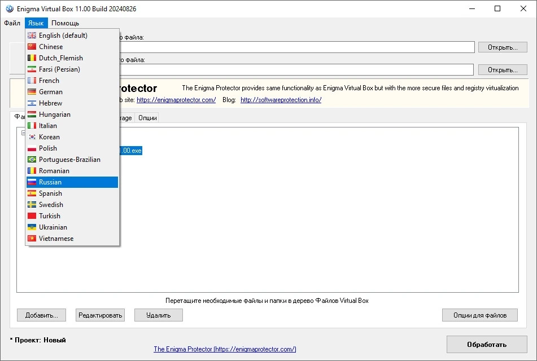Click the Polish flag icon
537x361 pixels.
(32, 148)
